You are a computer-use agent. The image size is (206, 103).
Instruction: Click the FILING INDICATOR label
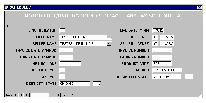click(41, 30)
